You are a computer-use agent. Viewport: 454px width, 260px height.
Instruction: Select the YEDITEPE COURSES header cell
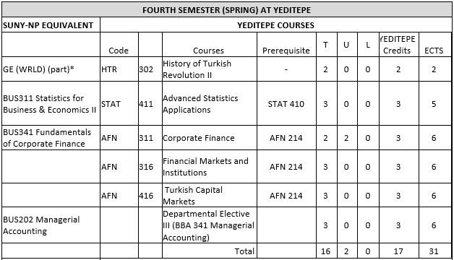click(x=275, y=25)
